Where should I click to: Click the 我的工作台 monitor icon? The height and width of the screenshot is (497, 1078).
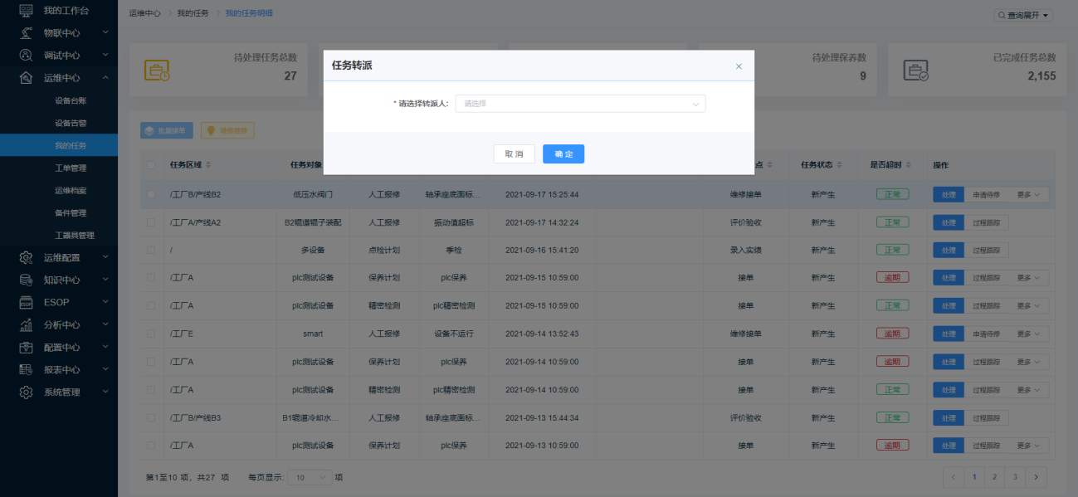[x=27, y=10]
